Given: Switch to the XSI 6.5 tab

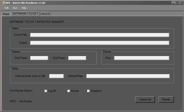Looking at the screenshot, I should coord(45,14).
